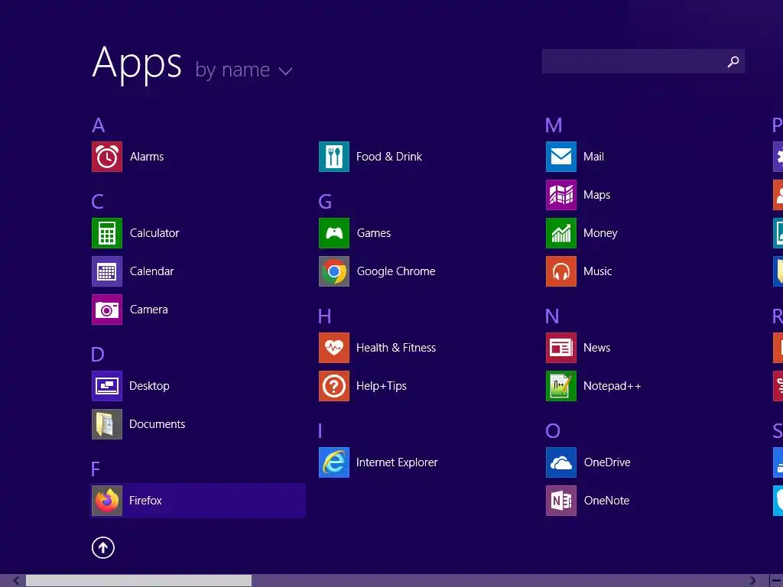
Task: Click the horizontal scrollbar thumb
Action: pos(139,581)
